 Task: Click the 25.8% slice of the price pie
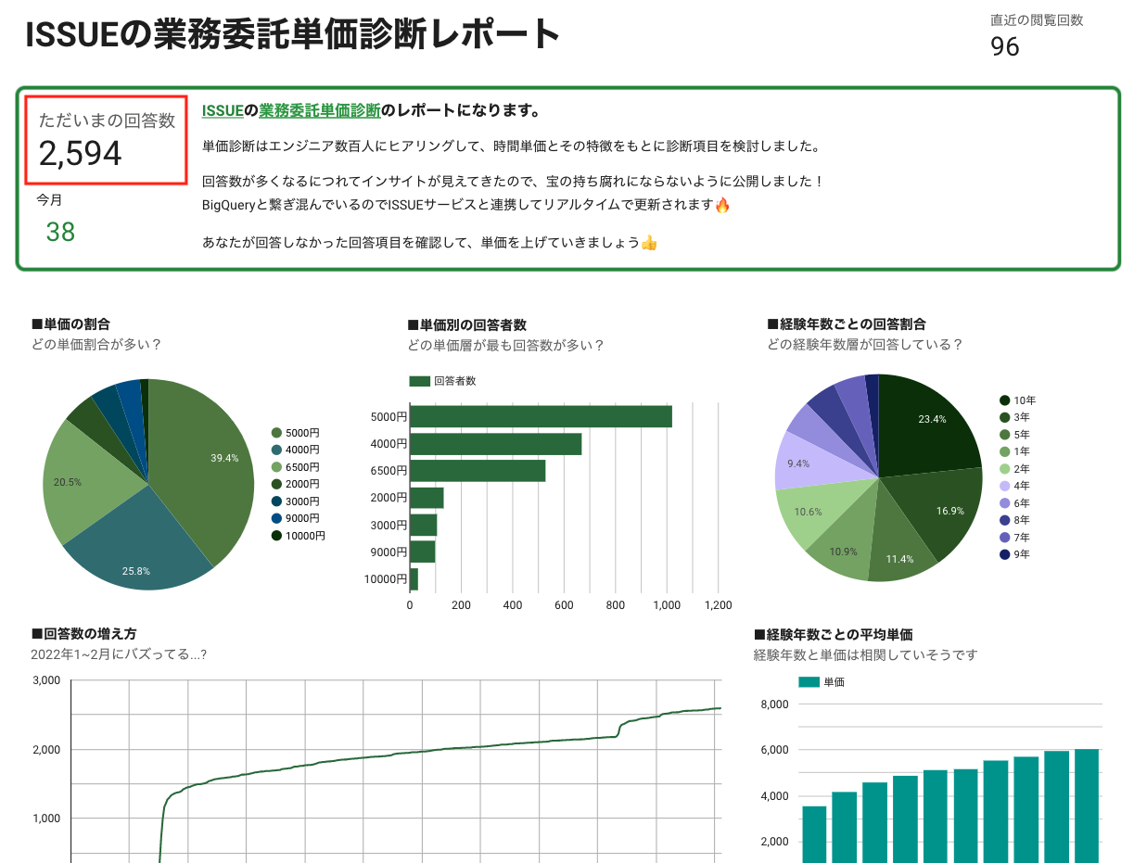pos(139,542)
